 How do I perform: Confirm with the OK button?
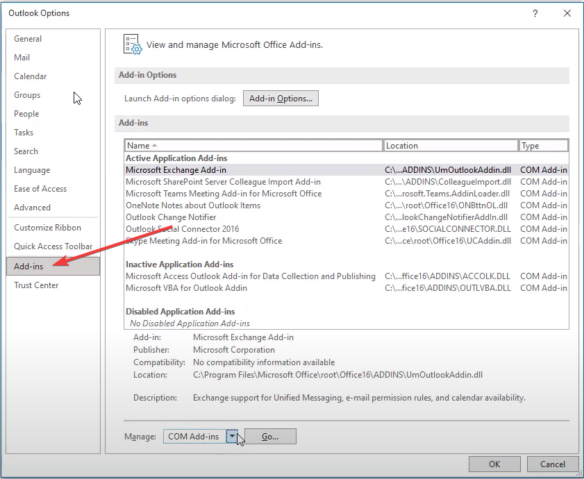tap(494, 464)
